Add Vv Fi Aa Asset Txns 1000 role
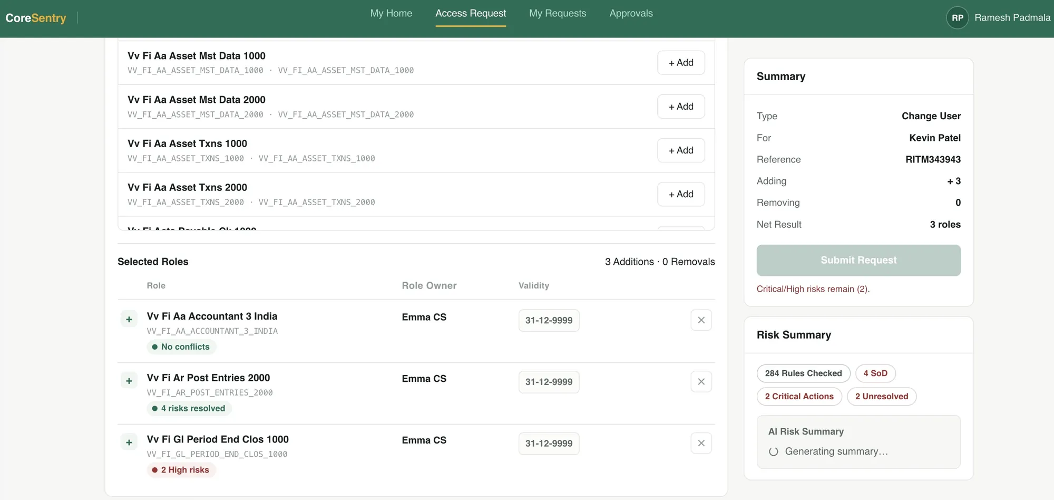 [x=681, y=150]
